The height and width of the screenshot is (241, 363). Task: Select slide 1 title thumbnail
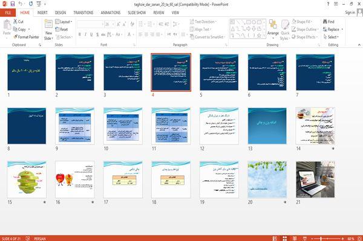(x=27, y=72)
